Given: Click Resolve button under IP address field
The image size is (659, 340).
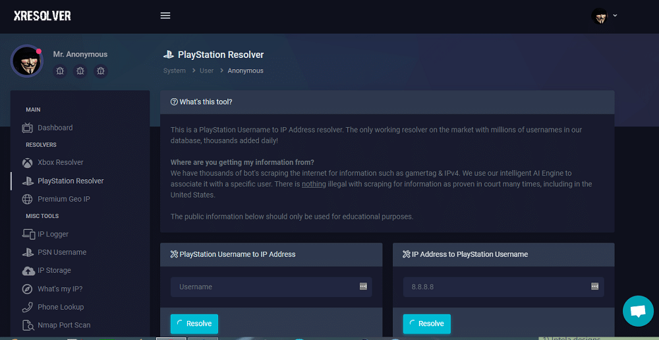Looking at the screenshot, I should 426,324.
